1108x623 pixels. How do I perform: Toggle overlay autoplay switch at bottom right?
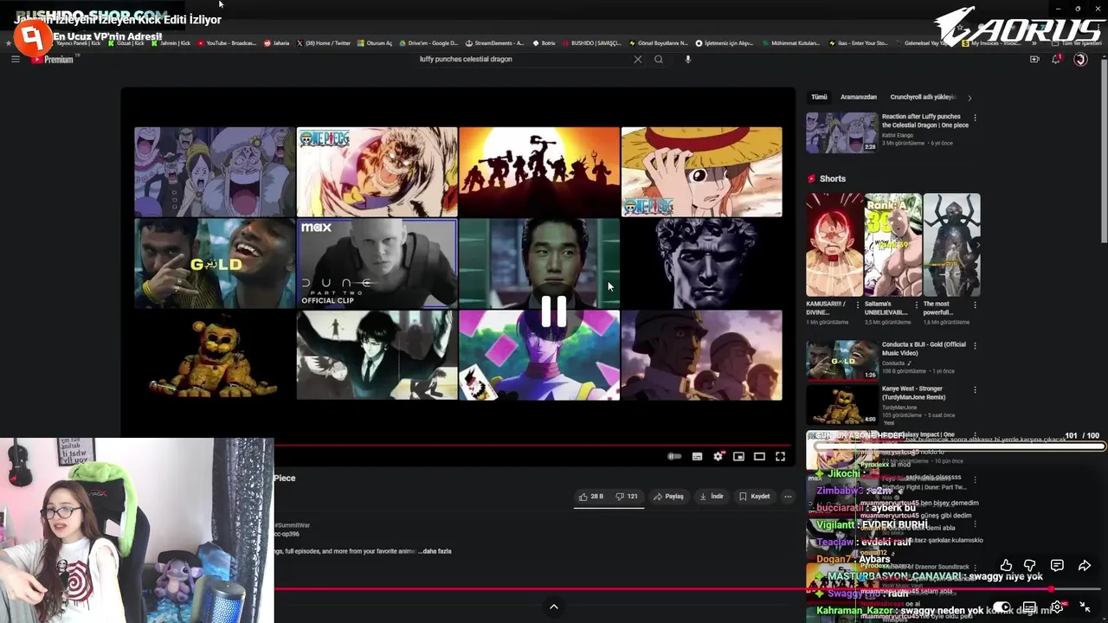pos(1002,607)
